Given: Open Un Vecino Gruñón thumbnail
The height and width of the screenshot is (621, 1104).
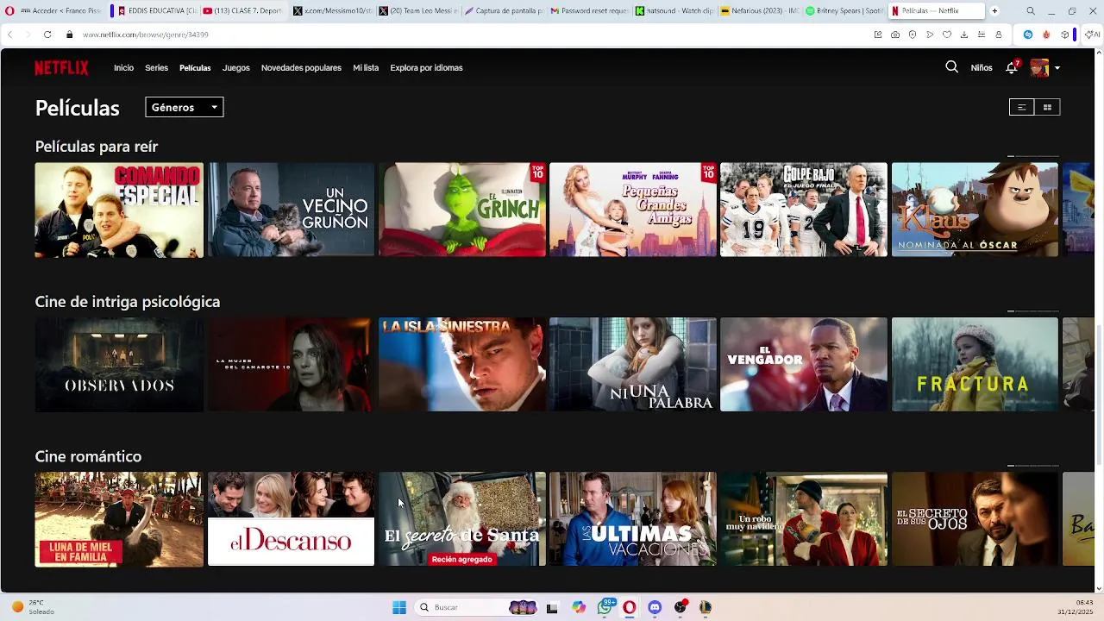Looking at the screenshot, I should [291, 210].
